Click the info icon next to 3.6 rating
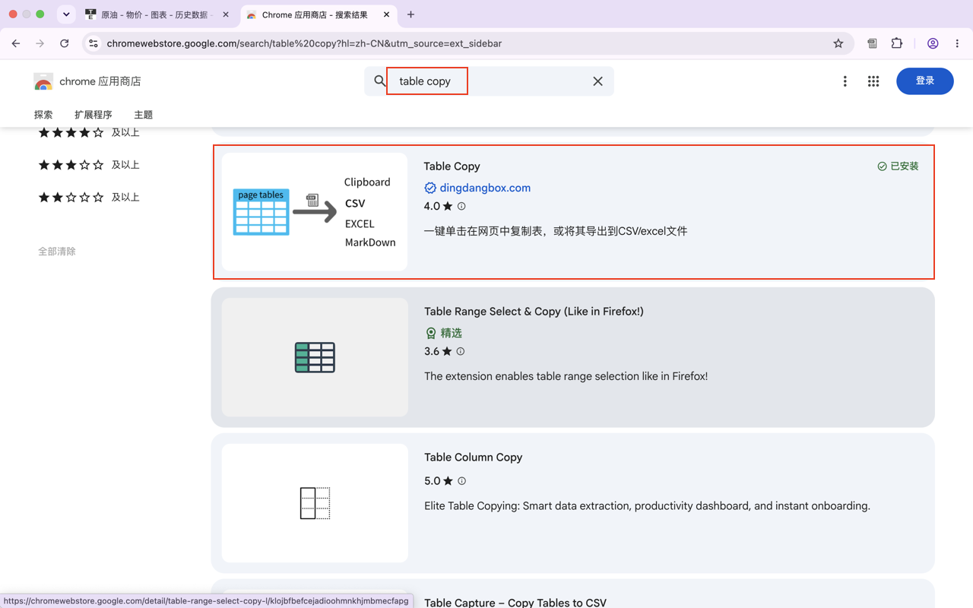 461,351
